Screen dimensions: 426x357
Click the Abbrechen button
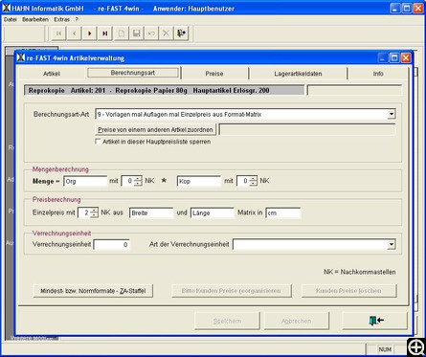point(296,321)
